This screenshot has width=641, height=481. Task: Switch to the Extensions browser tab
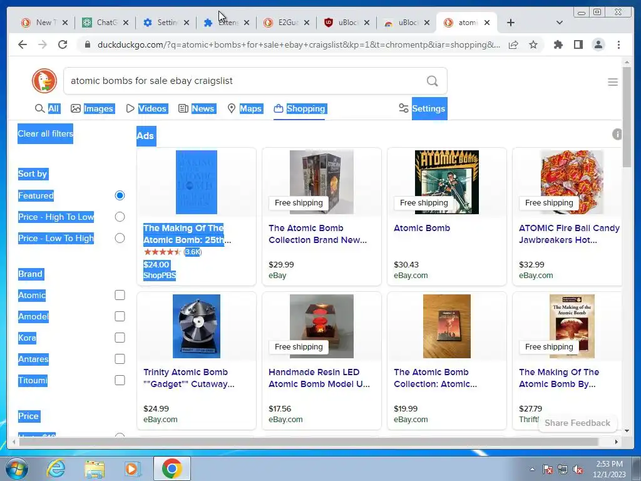tap(227, 23)
